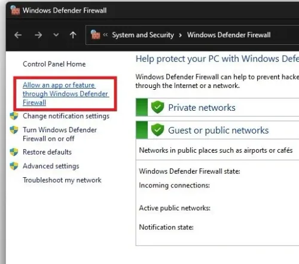Click 'Incoming connections:' label
Image resolution: width=299 pixels, height=264 pixels.
click(x=175, y=186)
